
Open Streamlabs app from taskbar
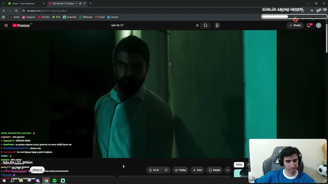(63, 181)
